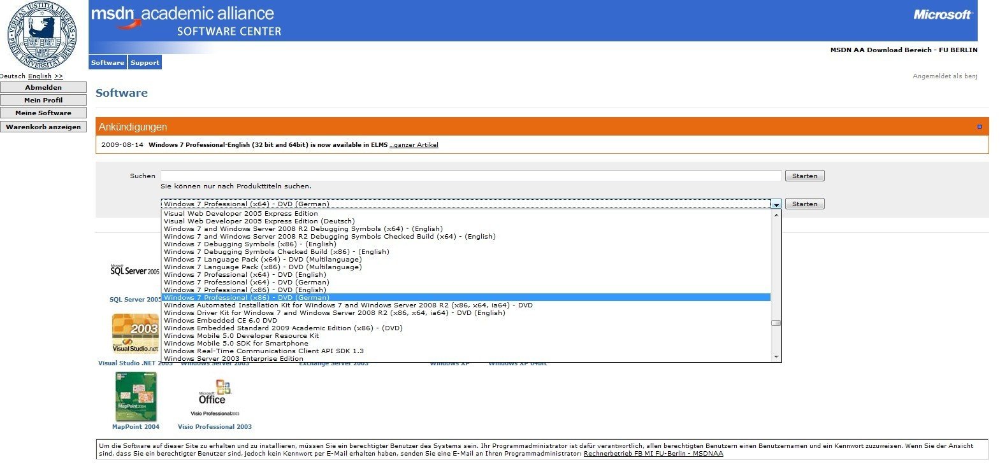Click the SQL Server 2005 logo image
Screen dimensions: 1007x476
click(x=134, y=270)
